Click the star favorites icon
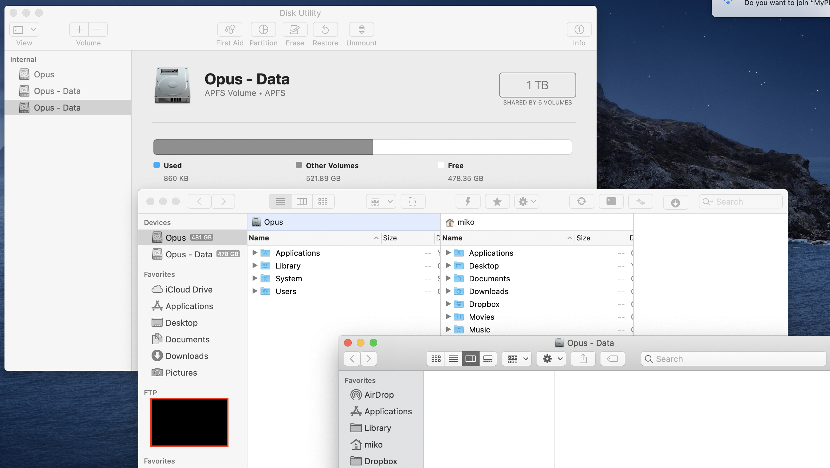Screen dimensions: 830x468 point(497,202)
